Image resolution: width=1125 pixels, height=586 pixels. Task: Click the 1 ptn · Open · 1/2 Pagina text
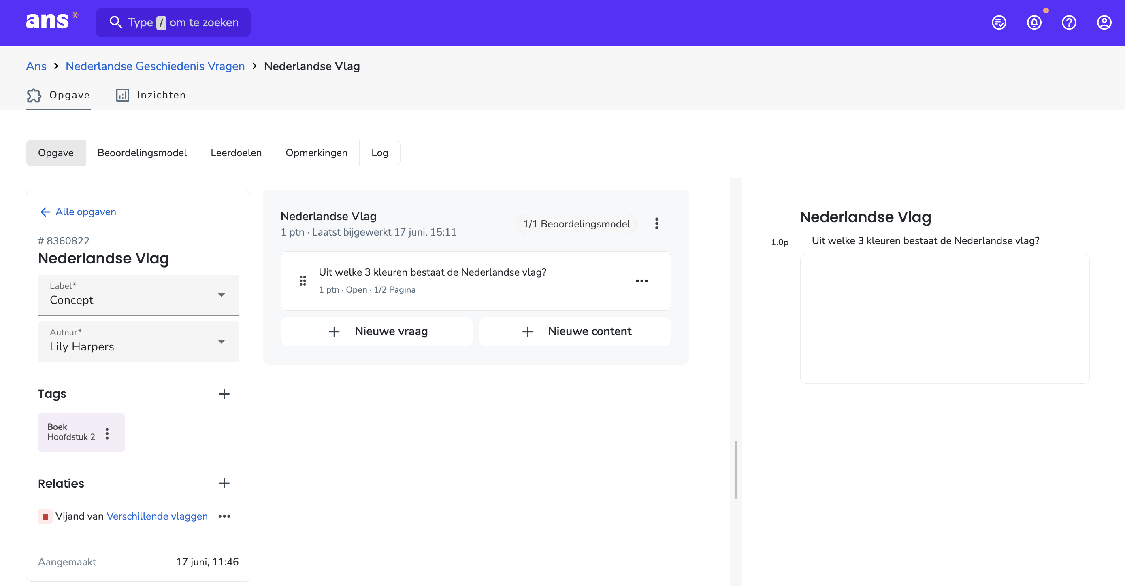(x=367, y=290)
